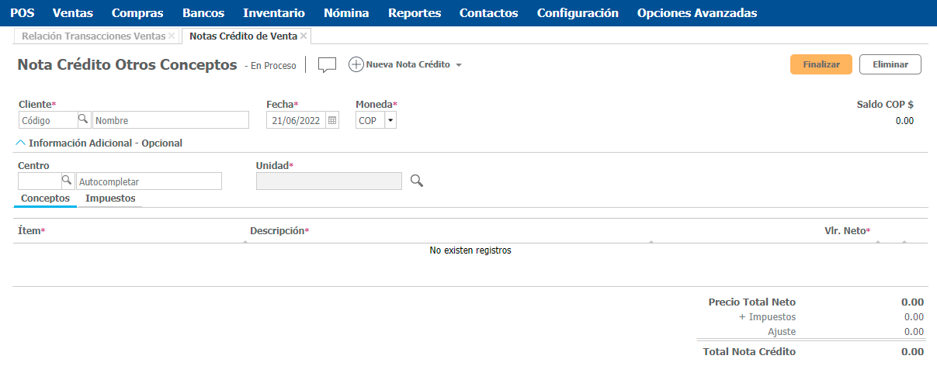The image size is (937, 366).
Task: Expand the Nueva Nota Crédito dropdown arrow
Action: click(x=459, y=66)
